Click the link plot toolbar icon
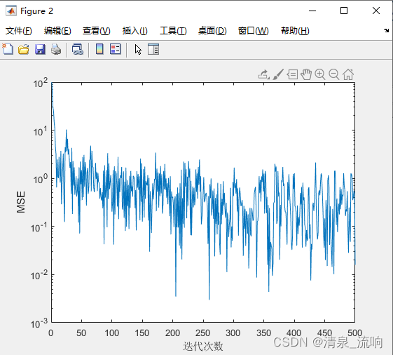The width and height of the screenshot is (393, 355). point(78,49)
